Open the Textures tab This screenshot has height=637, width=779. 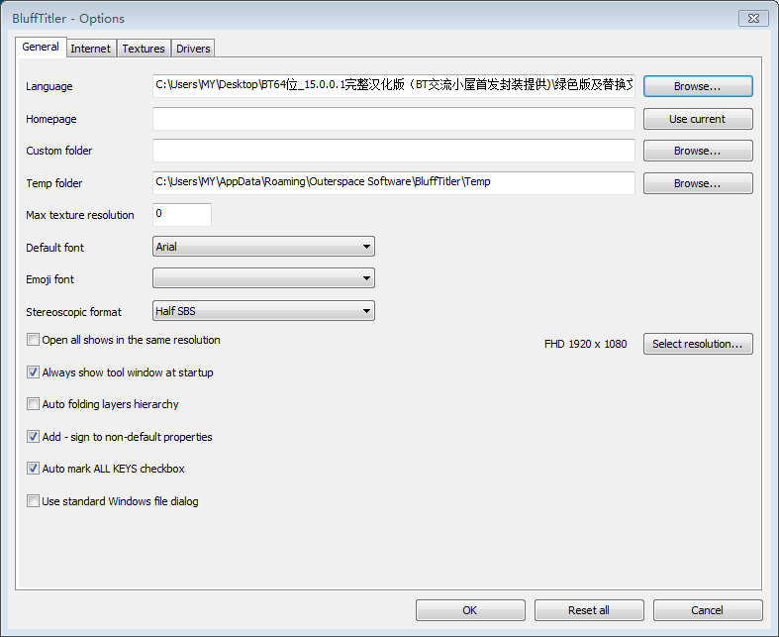tap(144, 49)
